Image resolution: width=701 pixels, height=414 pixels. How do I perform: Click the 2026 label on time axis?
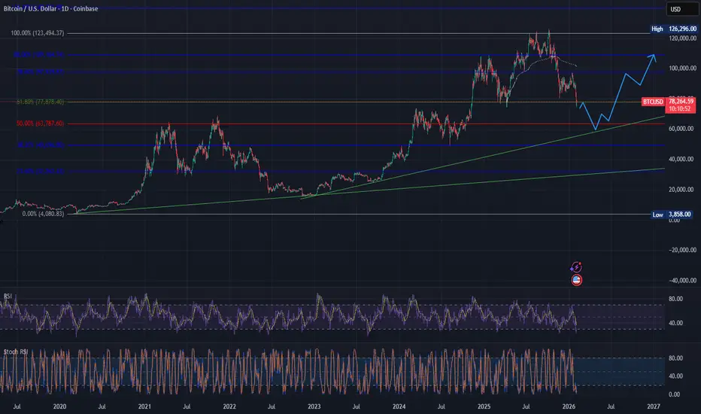point(569,406)
